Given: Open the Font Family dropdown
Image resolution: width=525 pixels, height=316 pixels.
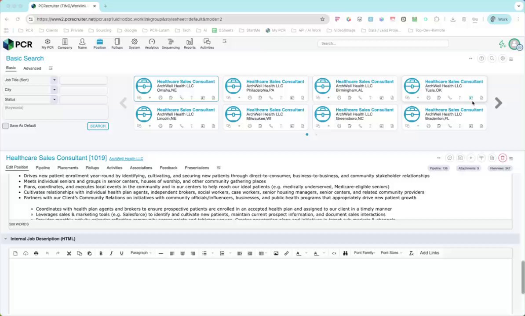Looking at the screenshot, I should (x=364, y=253).
